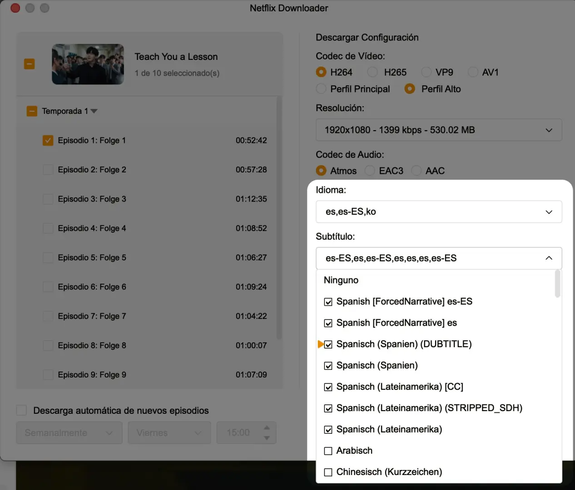Select AAC audio codec
The image size is (575, 490).
point(416,171)
